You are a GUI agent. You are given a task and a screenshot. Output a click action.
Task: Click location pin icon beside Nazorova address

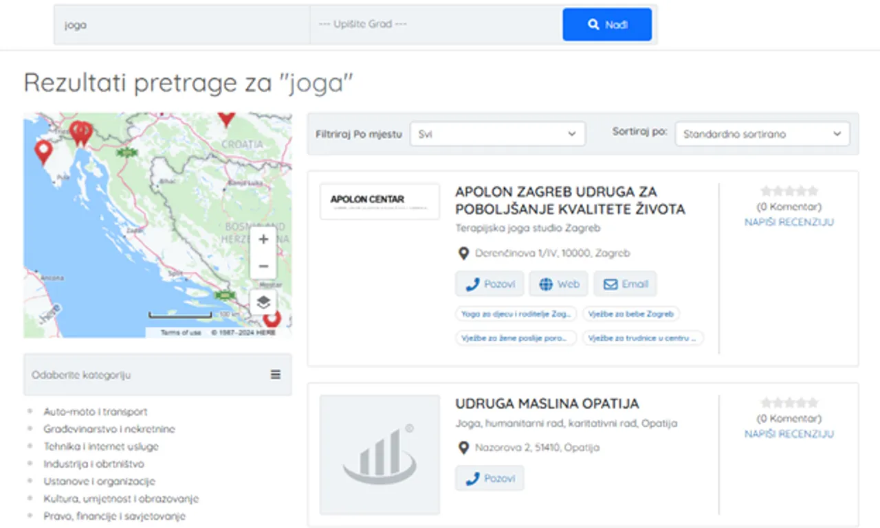click(x=463, y=448)
